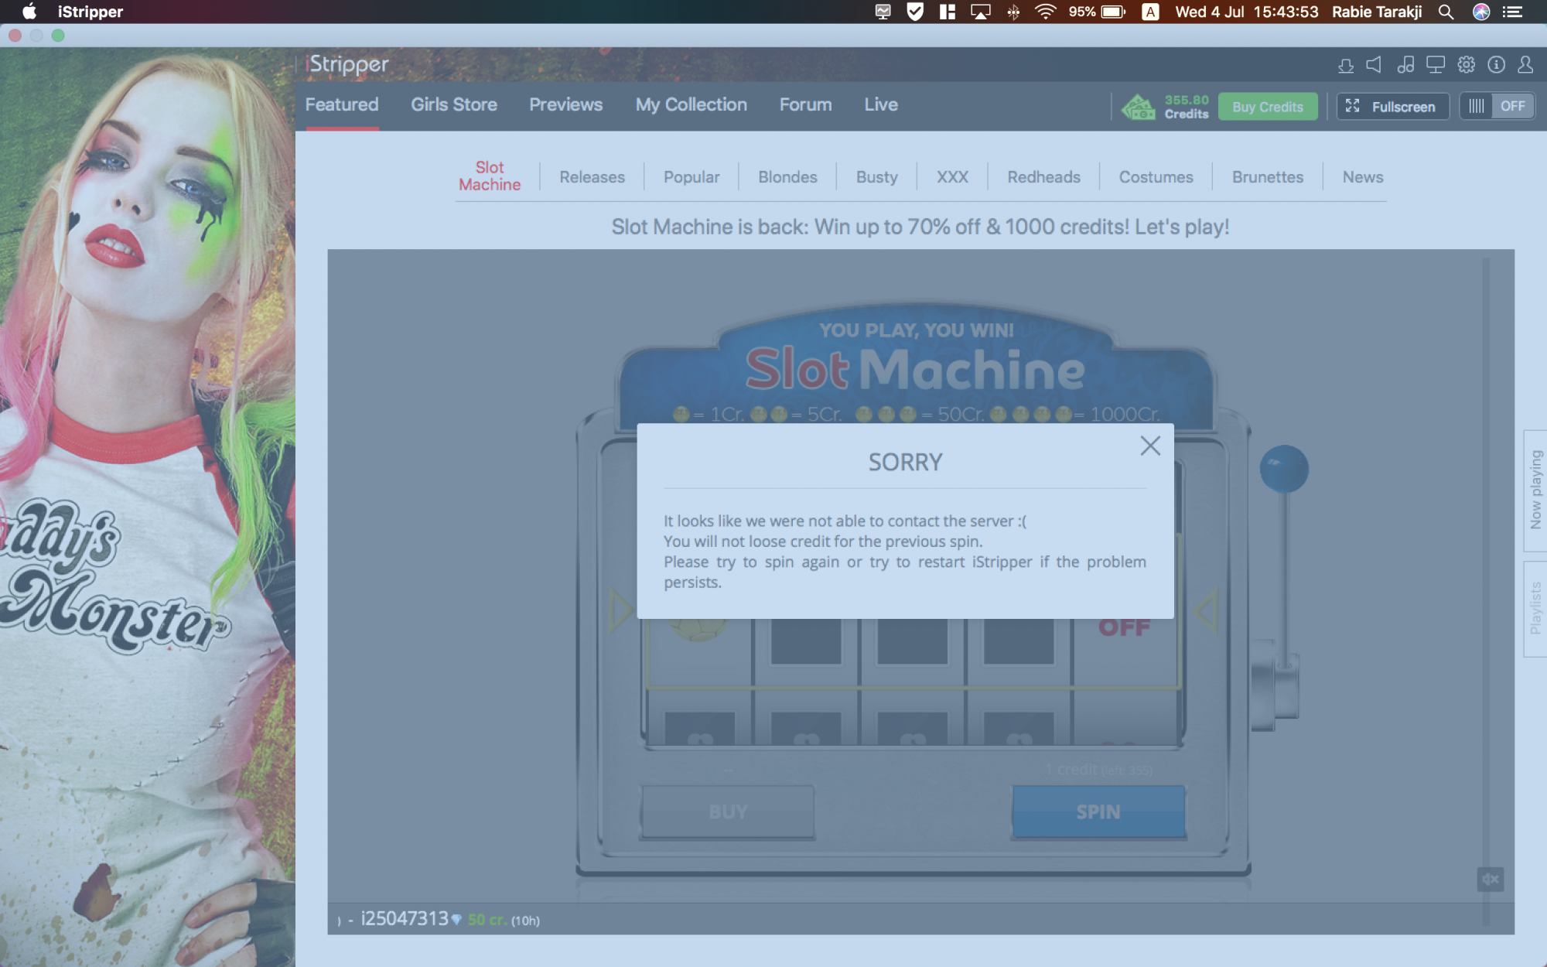
Task: Open the Featured tab
Action: point(342,104)
